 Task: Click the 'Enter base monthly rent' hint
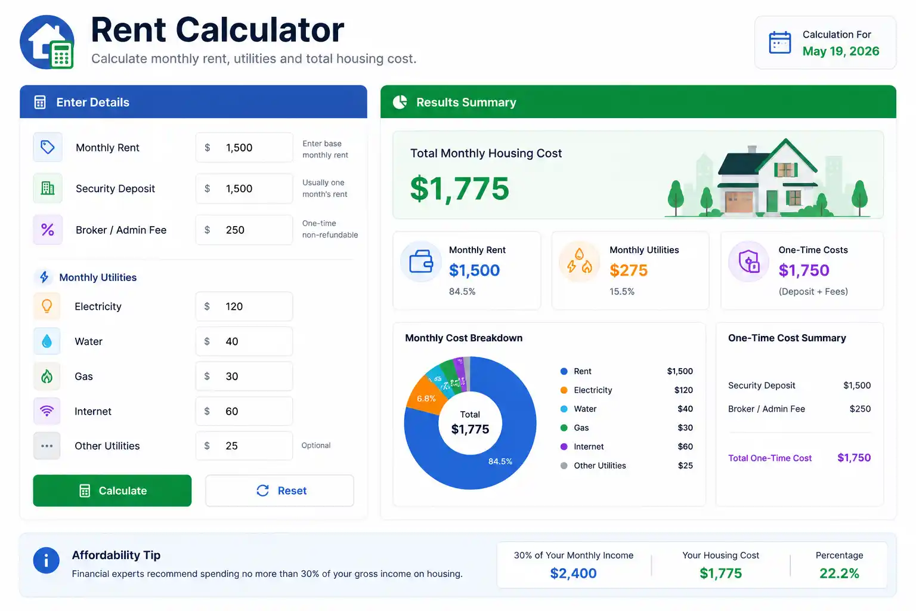pos(325,149)
